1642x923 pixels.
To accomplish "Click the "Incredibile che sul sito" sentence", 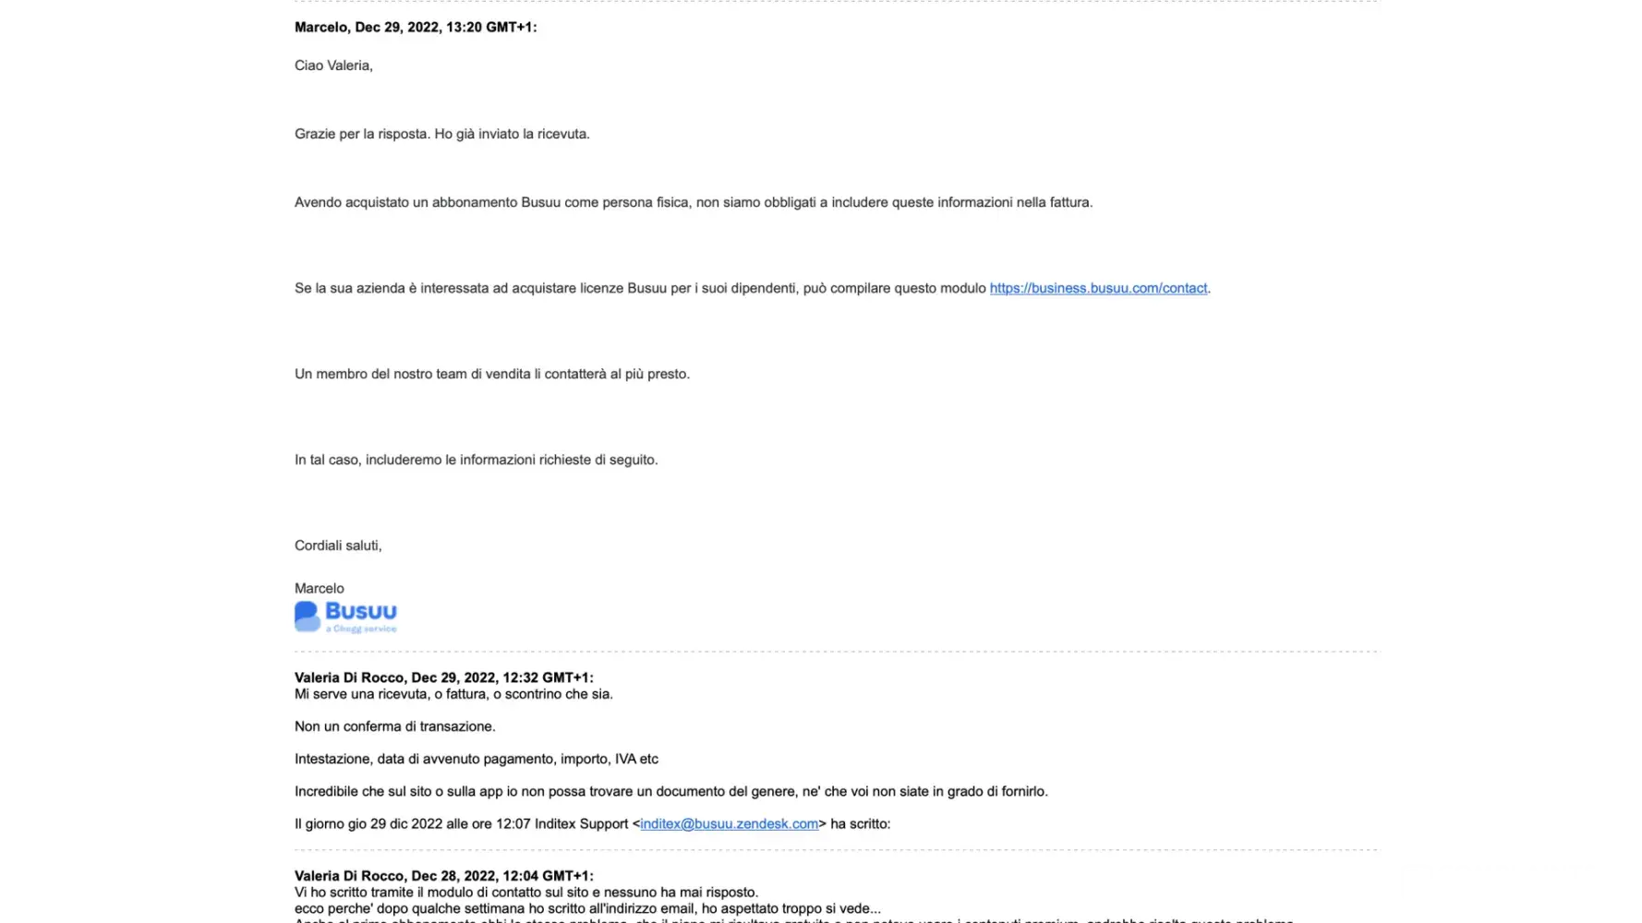I will coord(670,791).
